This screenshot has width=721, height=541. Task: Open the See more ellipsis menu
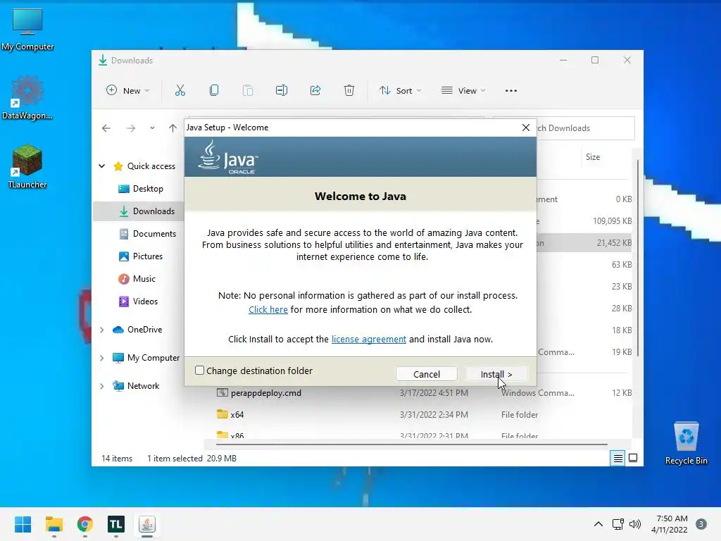click(x=511, y=91)
